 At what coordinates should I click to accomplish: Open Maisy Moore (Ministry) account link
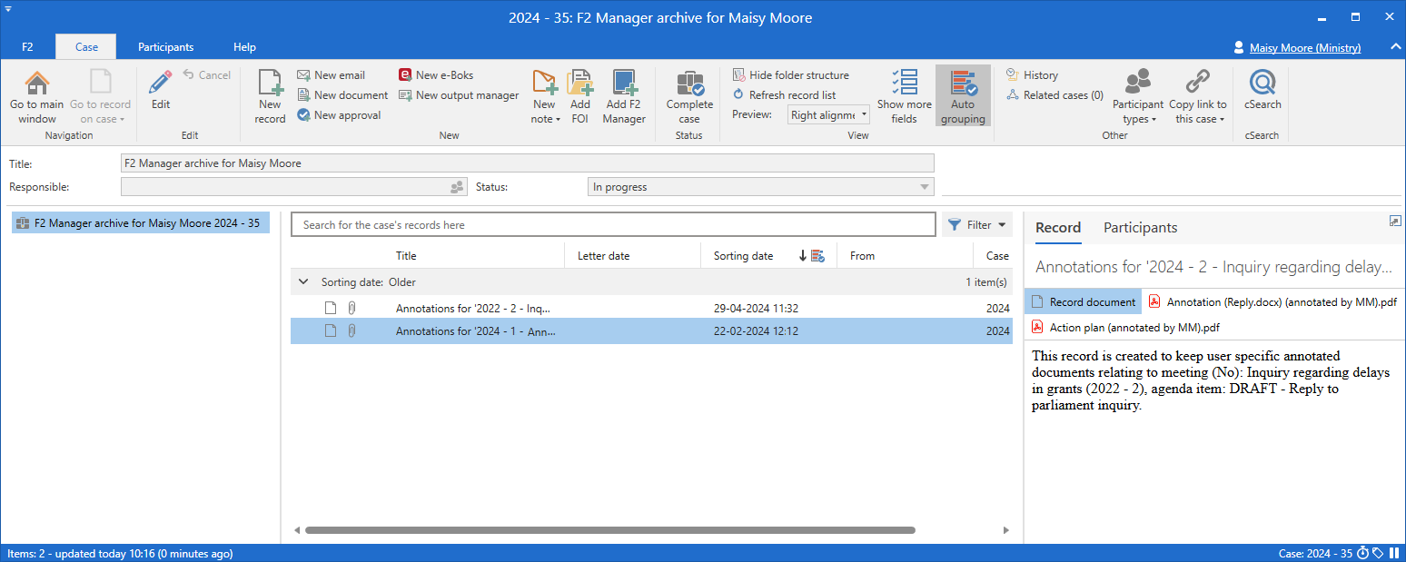[x=1304, y=47]
